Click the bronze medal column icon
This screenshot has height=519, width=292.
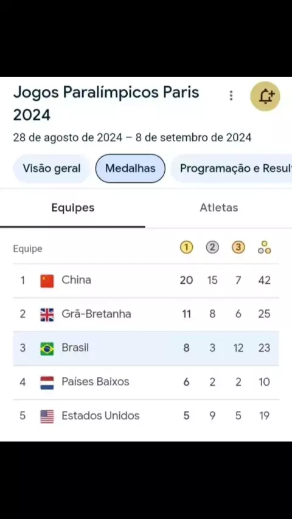coord(238,247)
